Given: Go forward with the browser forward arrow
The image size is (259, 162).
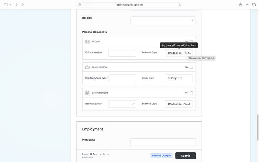Looking at the screenshot, I should click(x=23, y=5).
